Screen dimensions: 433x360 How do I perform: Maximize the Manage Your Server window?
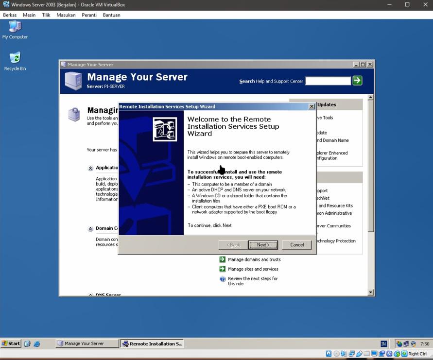[x=363, y=64]
